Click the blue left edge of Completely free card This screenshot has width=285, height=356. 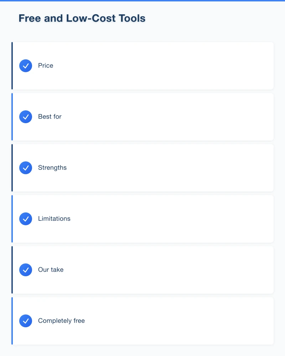12,321
